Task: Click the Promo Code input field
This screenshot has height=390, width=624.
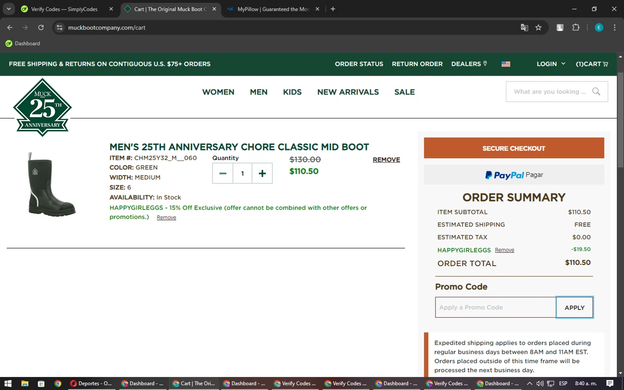Action: click(495, 307)
